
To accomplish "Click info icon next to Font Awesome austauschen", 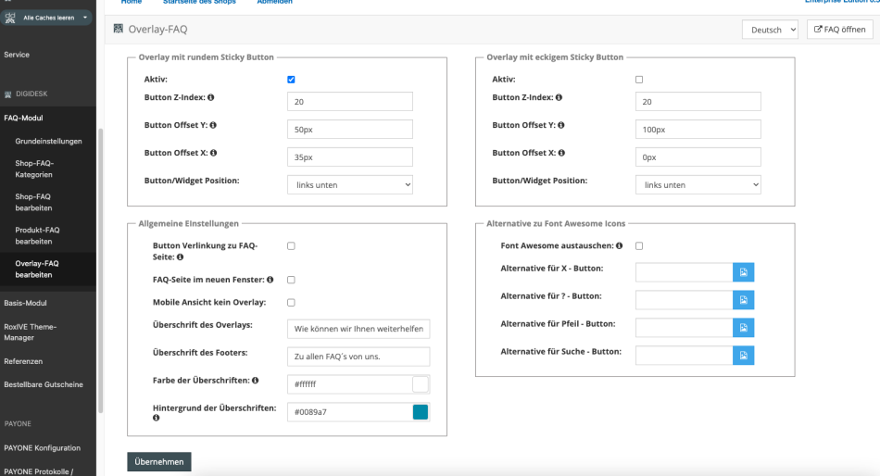I will (x=619, y=245).
